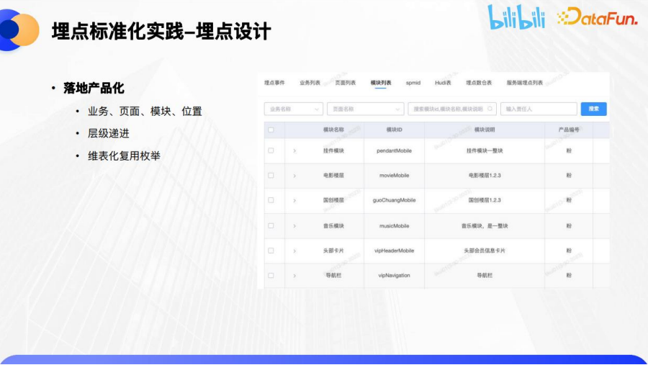Expand the 头部卡片 row
648x365 pixels.
(294, 251)
